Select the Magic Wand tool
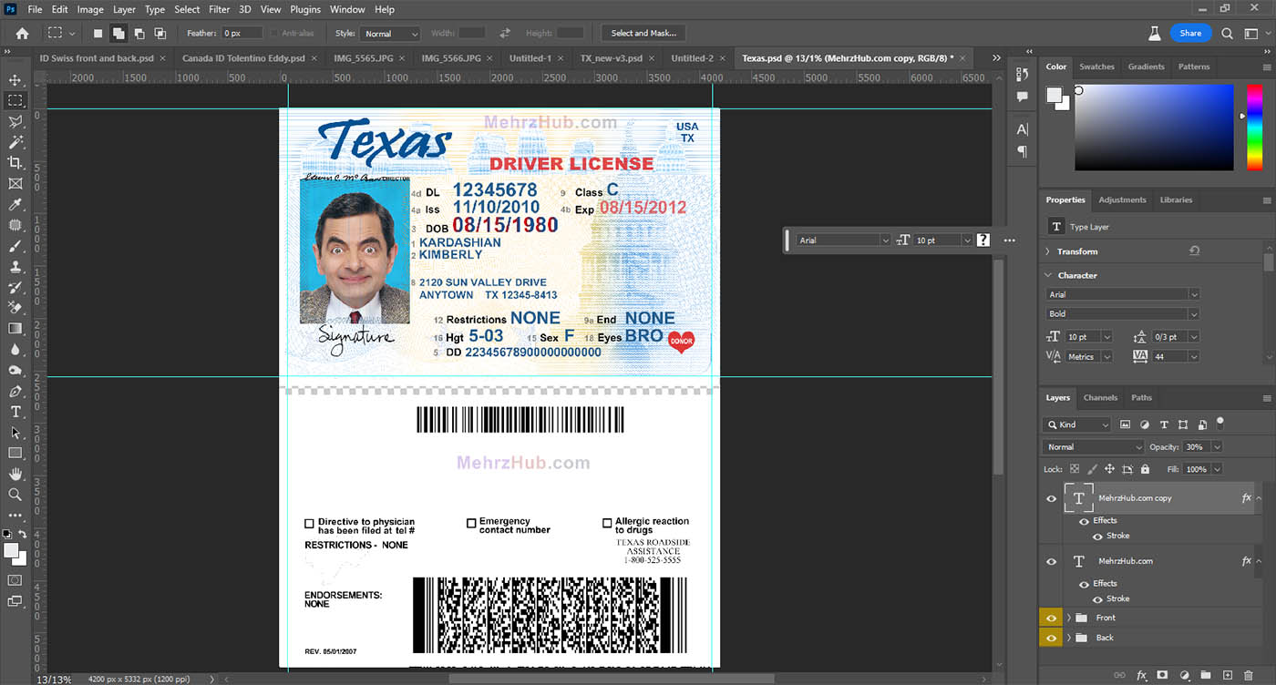 pos(15,142)
